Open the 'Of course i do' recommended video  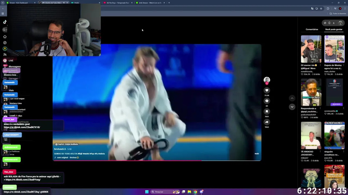(311, 49)
